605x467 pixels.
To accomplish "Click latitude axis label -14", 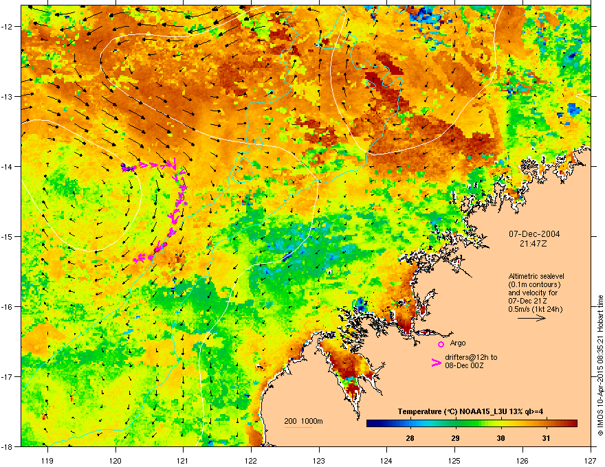I will 8,167.
